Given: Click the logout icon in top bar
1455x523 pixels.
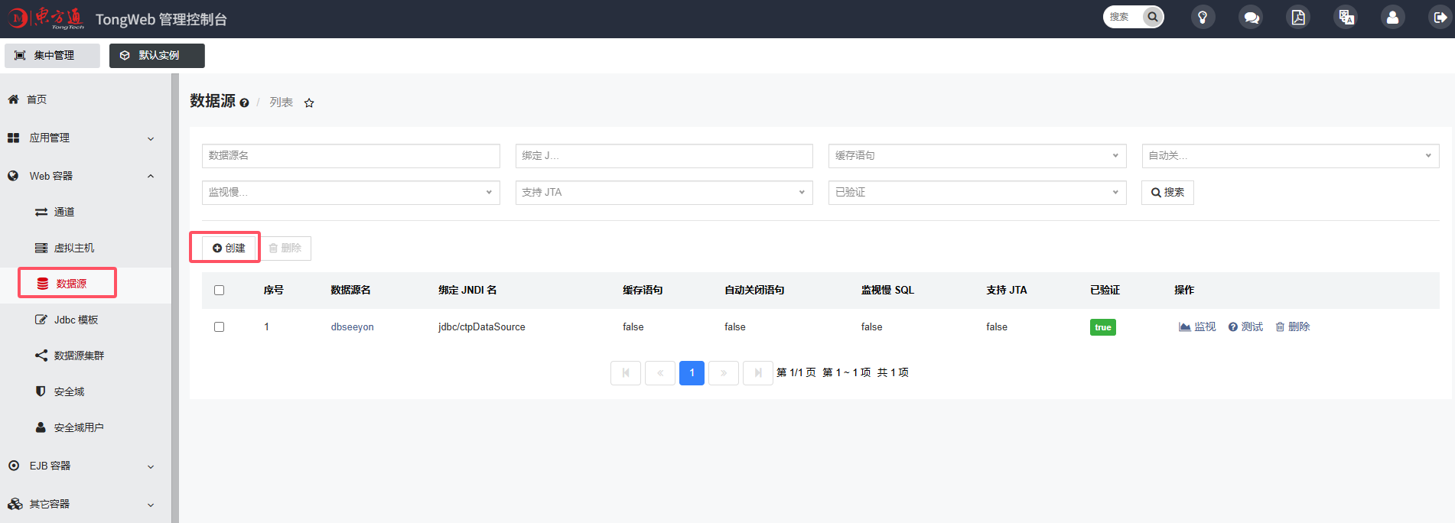Looking at the screenshot, I should (1439, 18).
